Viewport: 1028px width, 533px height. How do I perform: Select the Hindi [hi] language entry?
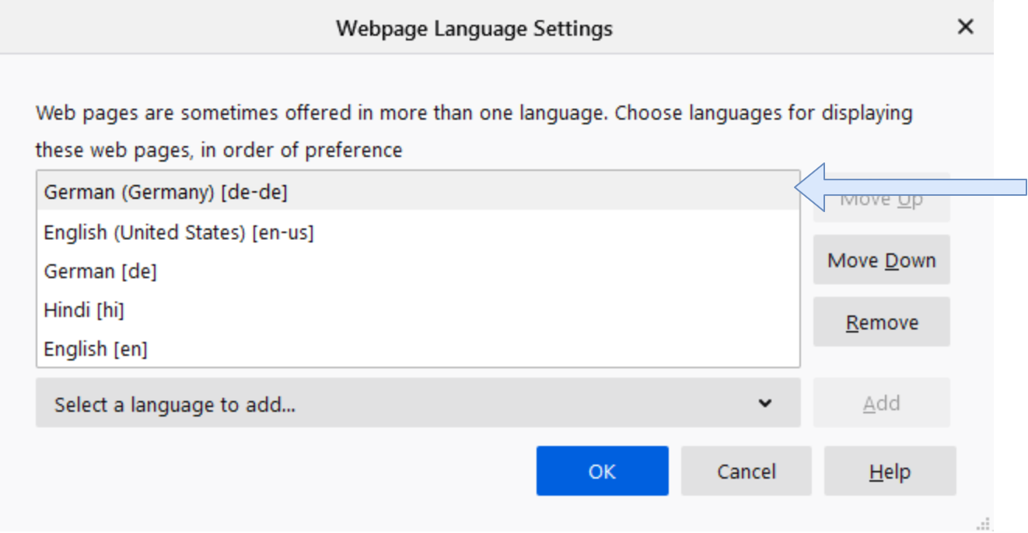pyautogui.click(x=84, y=310)
